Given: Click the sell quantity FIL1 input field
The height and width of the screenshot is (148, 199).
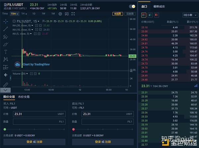Looking at the screenshot, I should [107, 122].
